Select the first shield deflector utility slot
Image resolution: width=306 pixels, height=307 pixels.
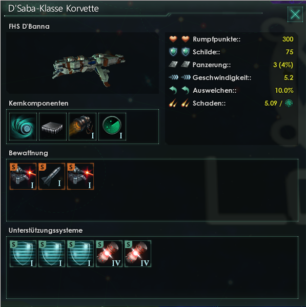(x=23, y=254)
